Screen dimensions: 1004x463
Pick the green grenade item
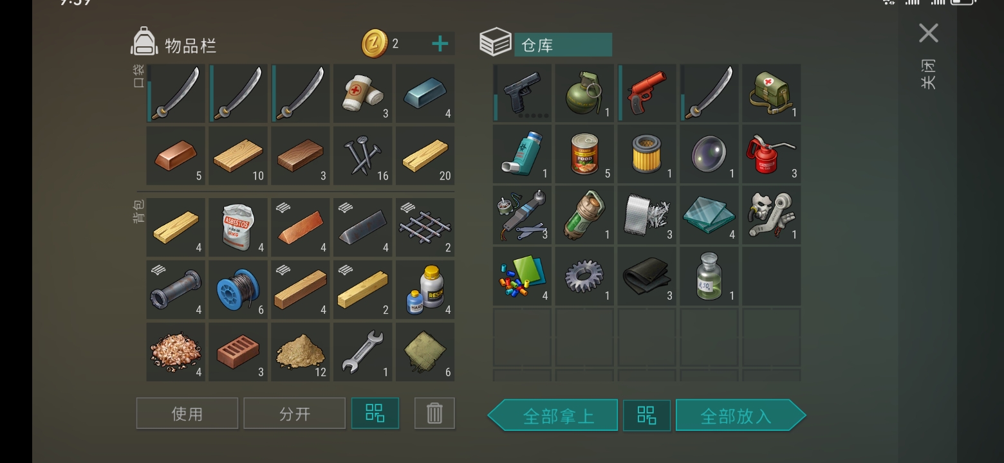point(584,93)
